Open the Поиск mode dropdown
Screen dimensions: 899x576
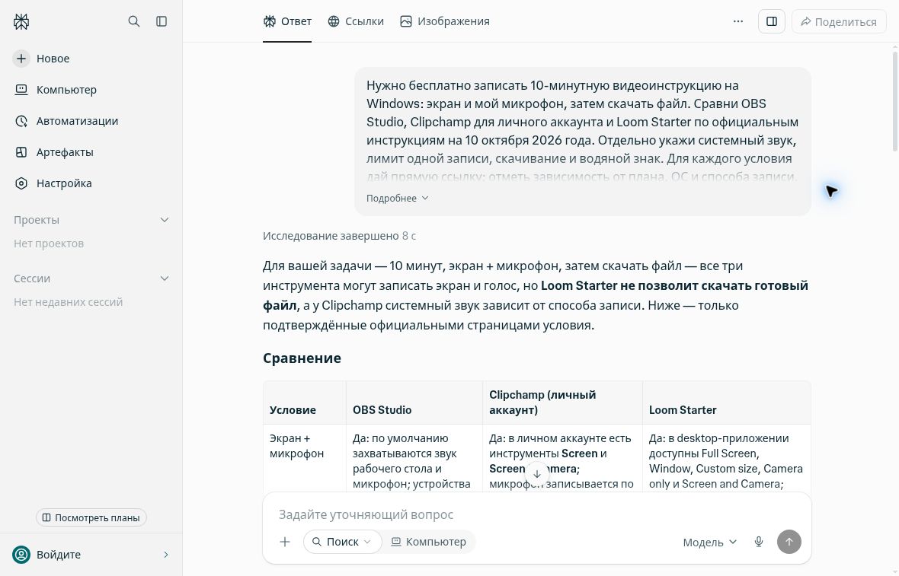(x=342, y=542)
